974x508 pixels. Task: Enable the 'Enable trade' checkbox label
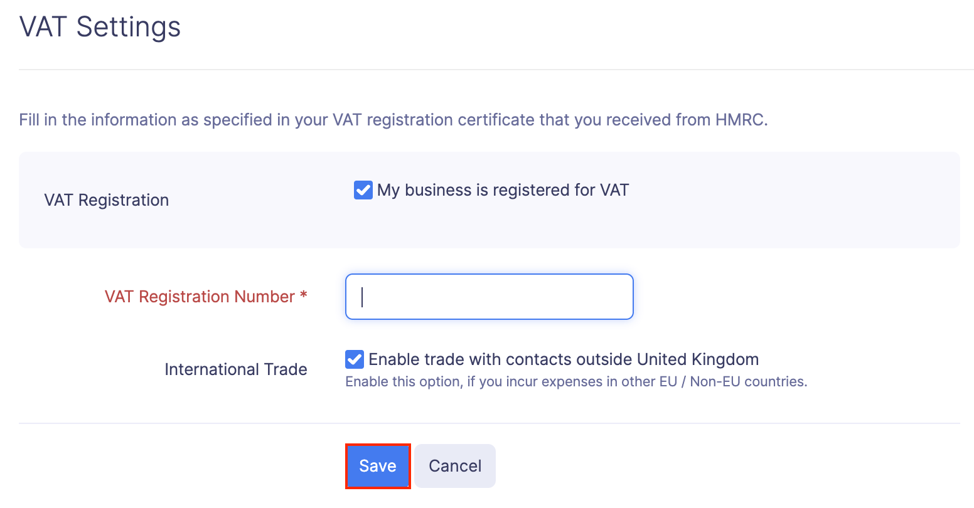pos(564,359)
